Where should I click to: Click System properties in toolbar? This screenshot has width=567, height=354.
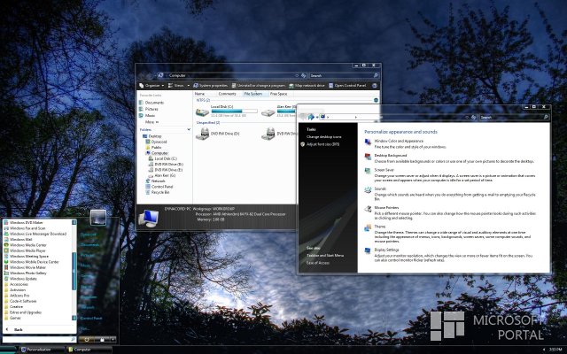(211, 86)
